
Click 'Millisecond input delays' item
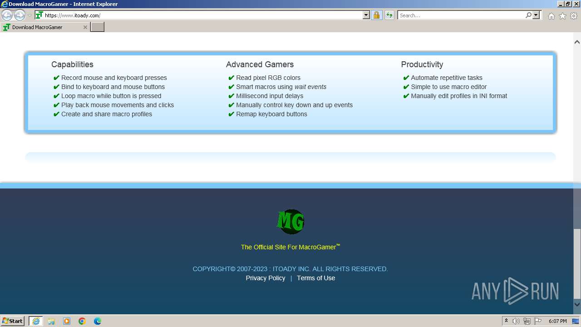270,96
